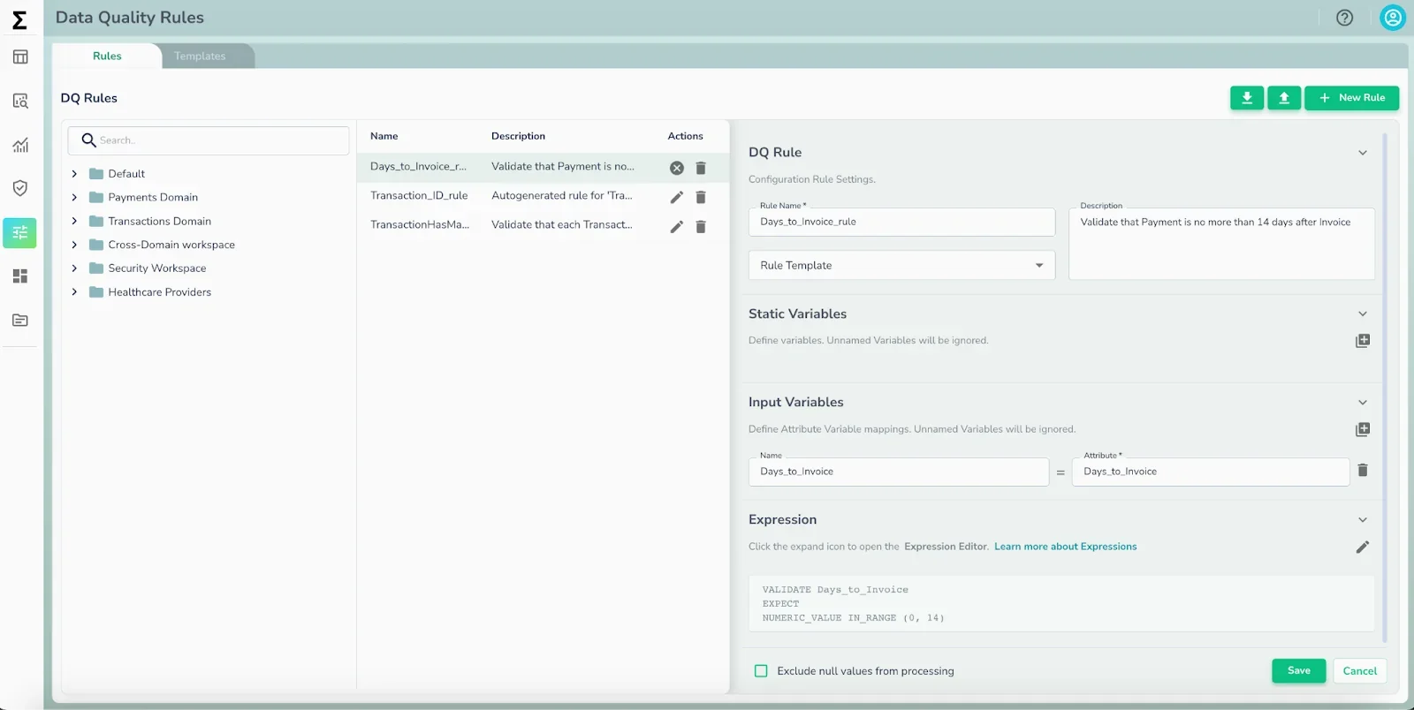This screenshot has height=710, width=1414.
Task: Enable Exclude null values from processing
Action: click(761, 671)
